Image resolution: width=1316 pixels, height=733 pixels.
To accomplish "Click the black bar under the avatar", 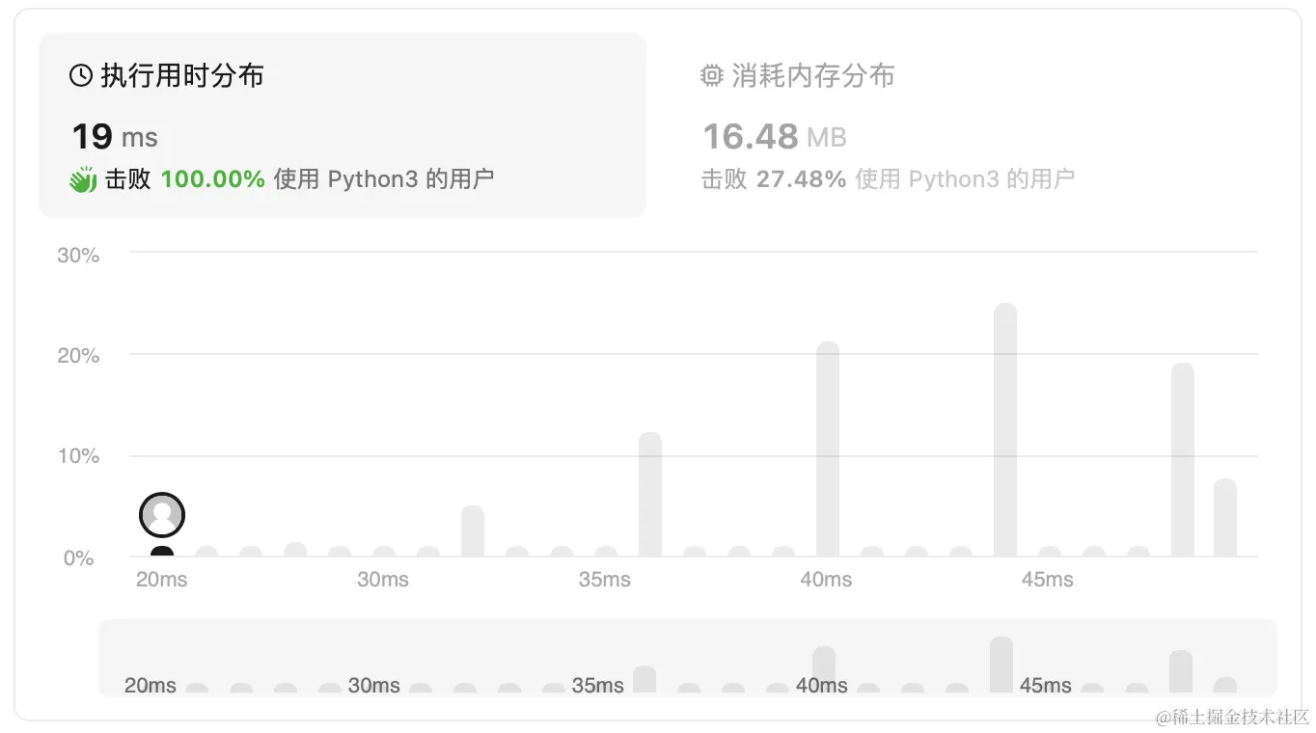I will click(162, 552).
